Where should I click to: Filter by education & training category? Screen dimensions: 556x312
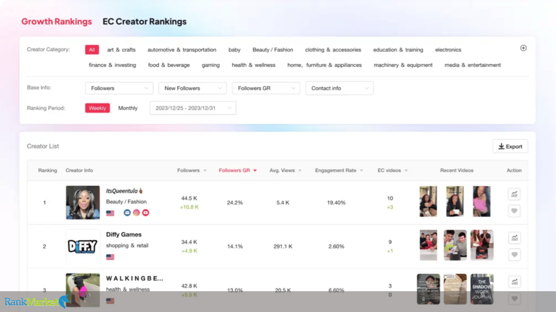coord(398,50)
